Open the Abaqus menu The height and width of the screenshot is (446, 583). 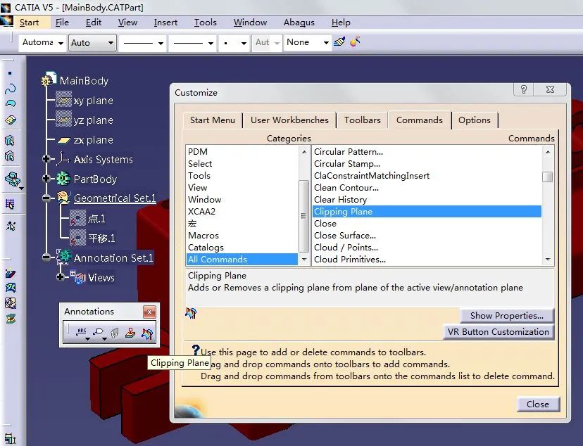point(299,23)
